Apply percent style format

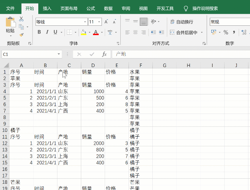[226, 32]
